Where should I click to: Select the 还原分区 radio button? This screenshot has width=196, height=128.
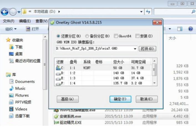click(x=58, y=36)
